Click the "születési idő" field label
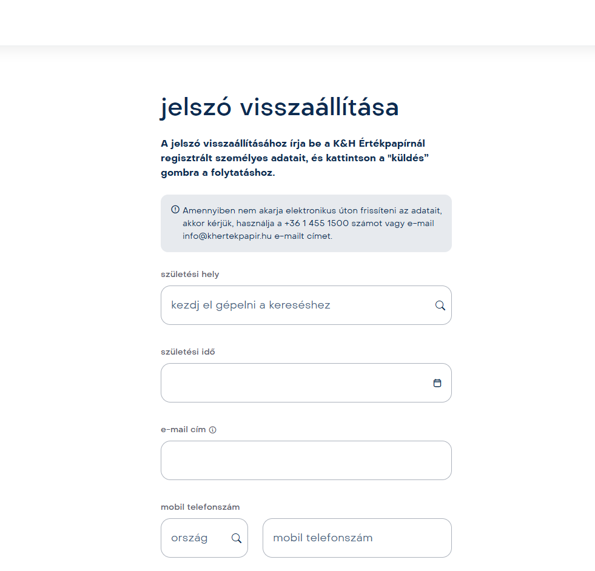This screenshot has height=571, width=595. [x=187, y=352]
